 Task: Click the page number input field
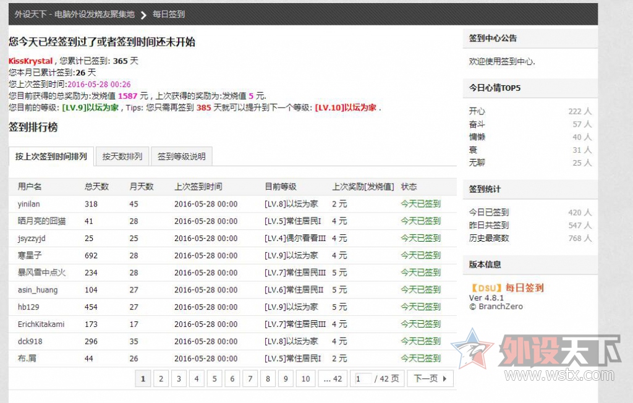(362, 379)
